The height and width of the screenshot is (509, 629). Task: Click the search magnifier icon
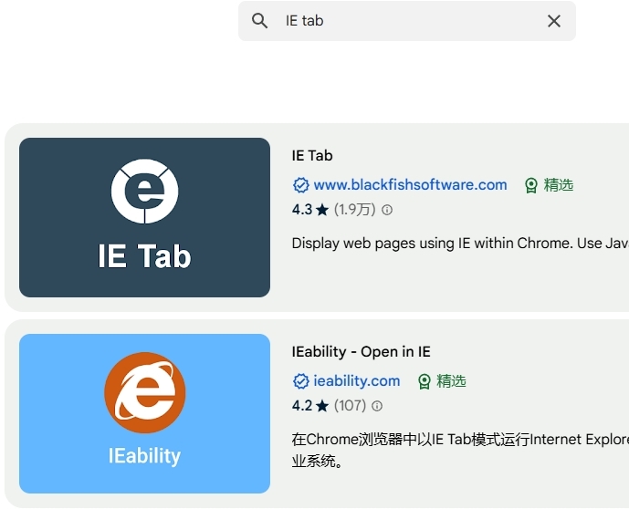(x=259, y=21)
